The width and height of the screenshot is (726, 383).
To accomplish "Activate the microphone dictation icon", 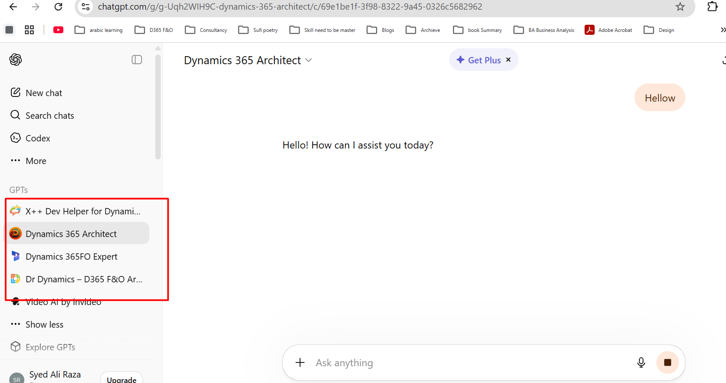I will pyautogui.click(x=641, y=362).
